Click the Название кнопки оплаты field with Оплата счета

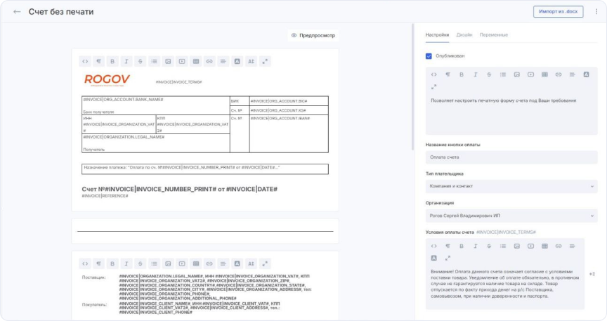tap(511, 157)
